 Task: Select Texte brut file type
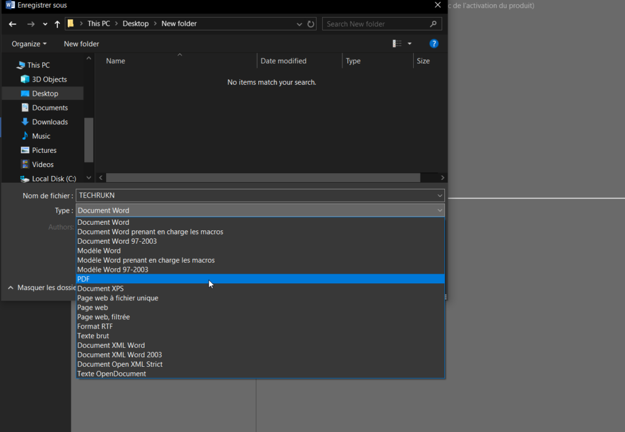(260, 336)
